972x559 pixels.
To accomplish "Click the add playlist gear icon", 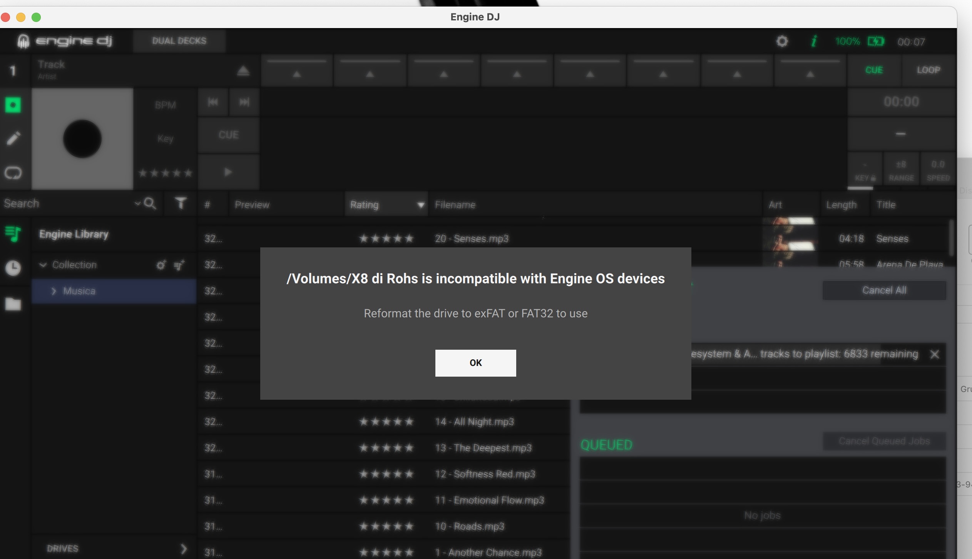I will pos(161,265).
